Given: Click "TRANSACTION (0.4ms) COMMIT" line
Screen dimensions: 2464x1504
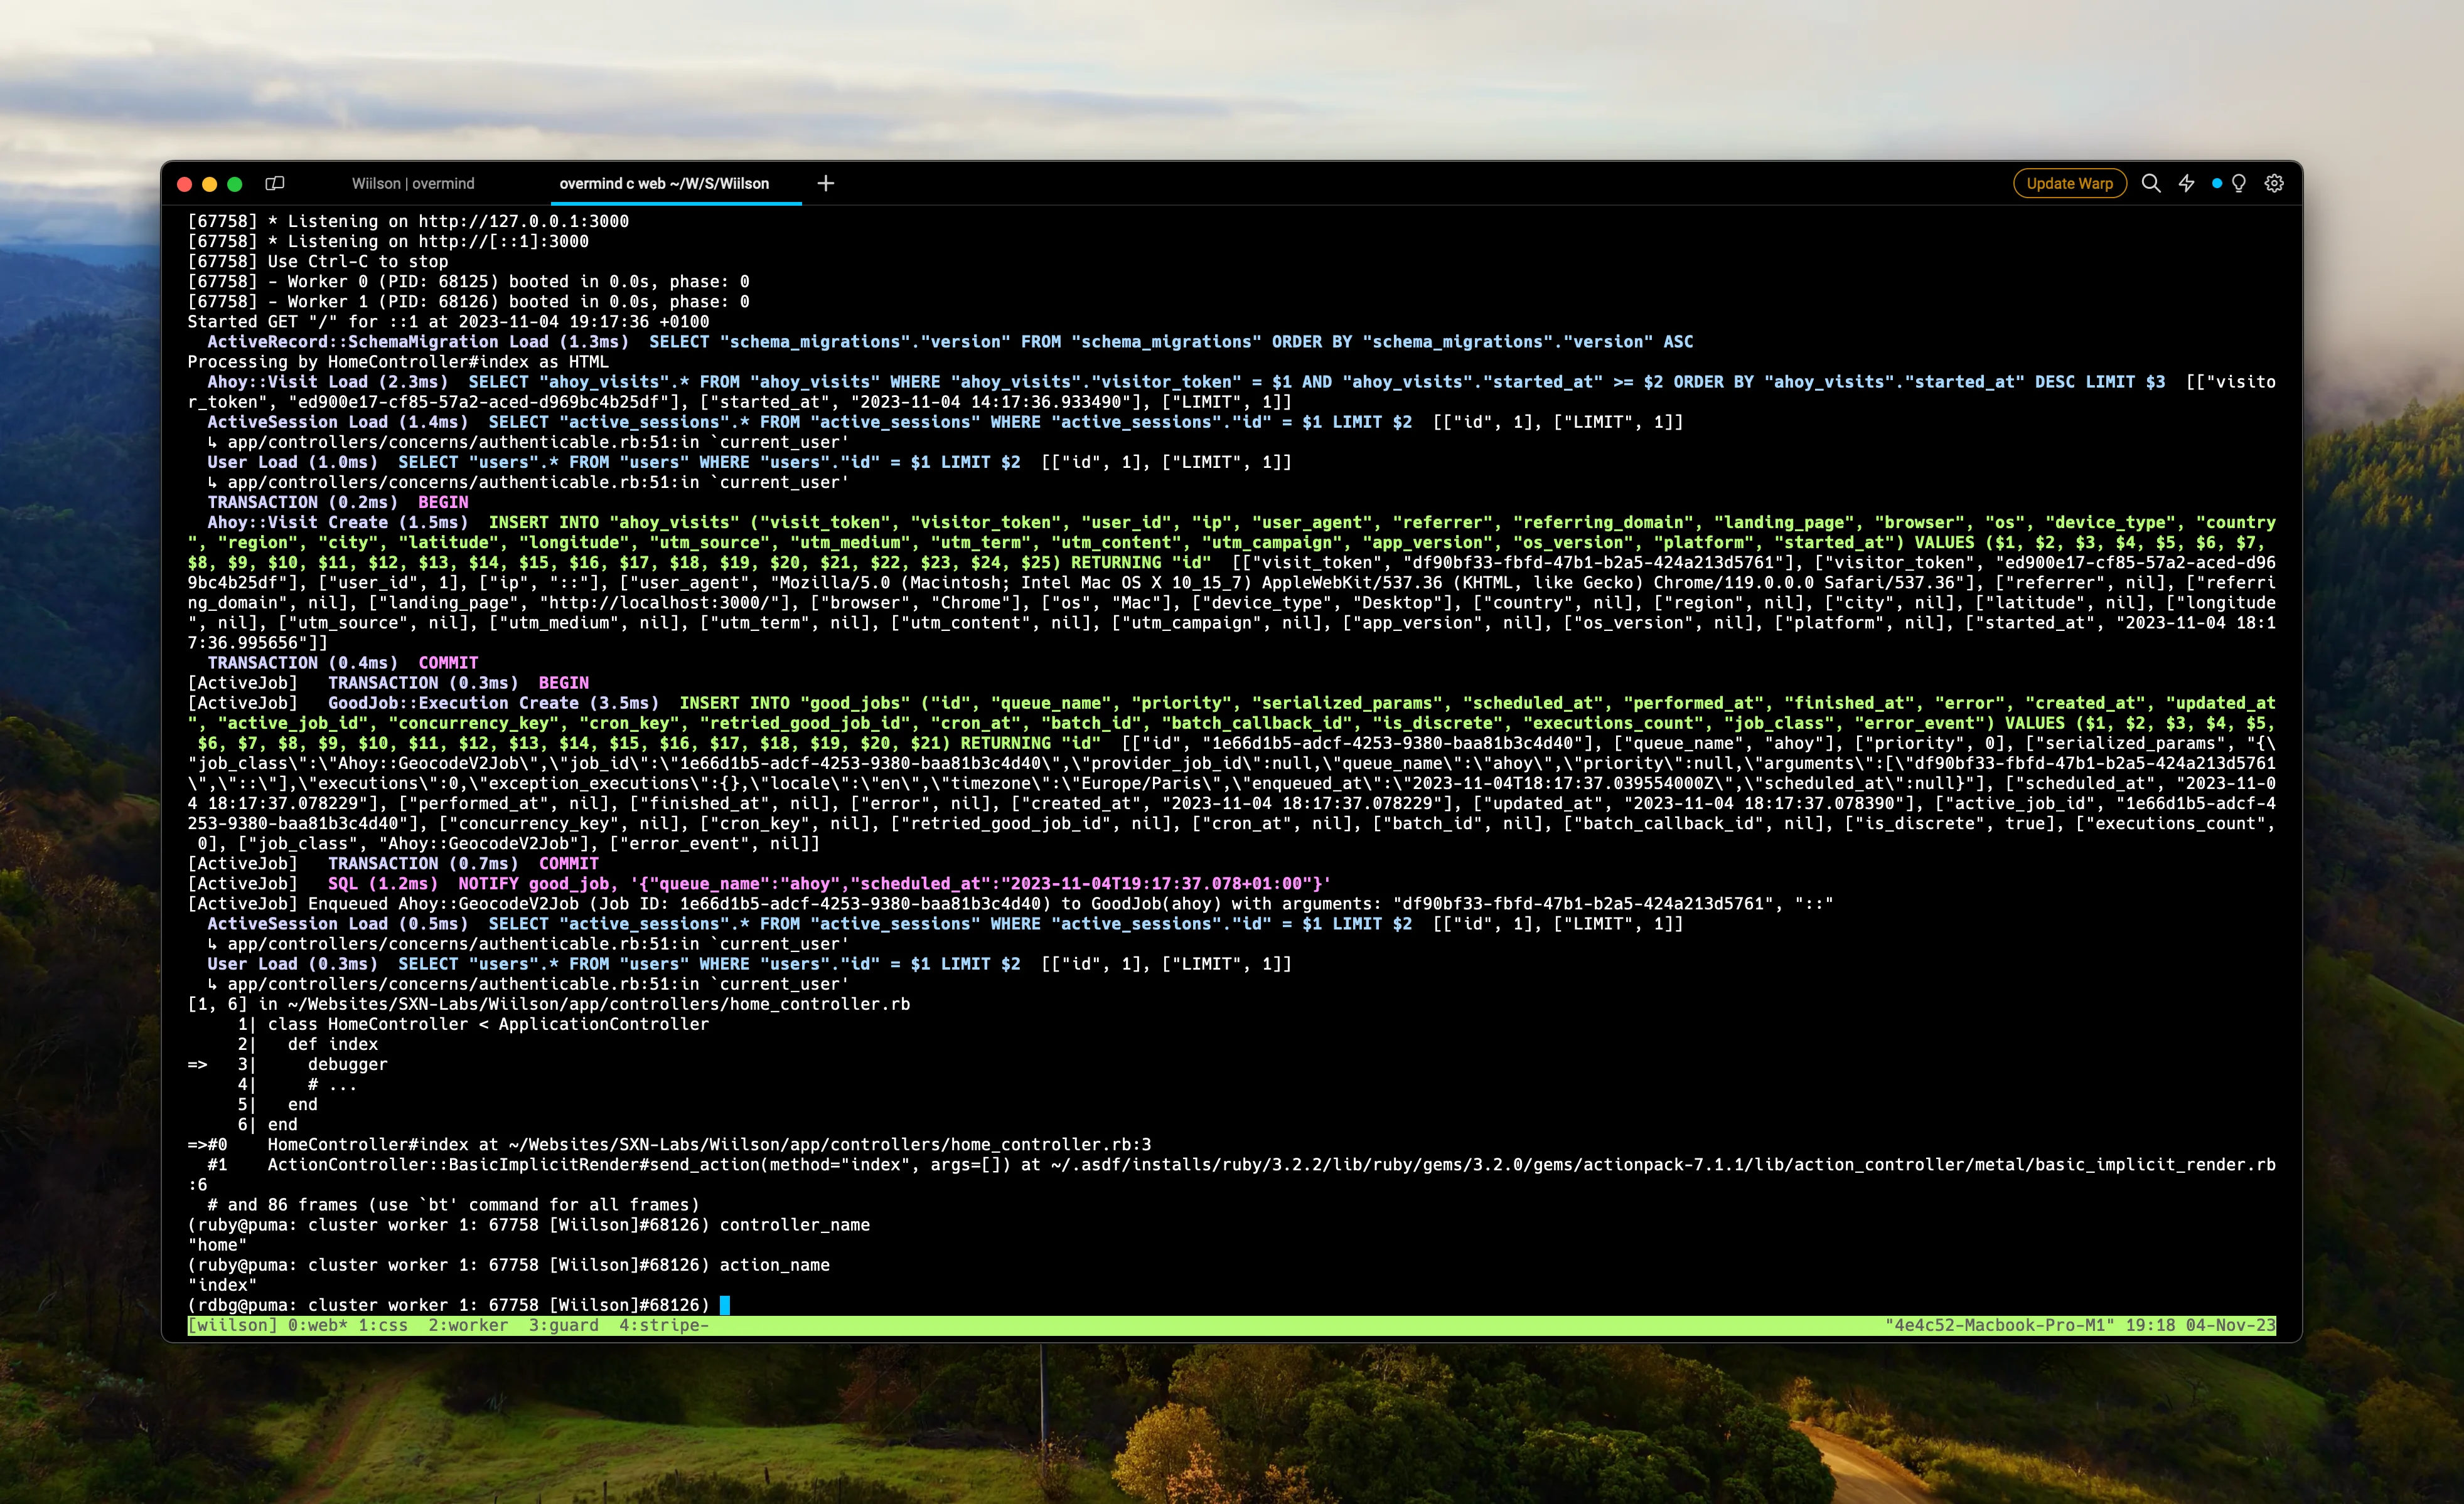Looking at the screenshot, I should pyautogui.click(x=343, y=662).
